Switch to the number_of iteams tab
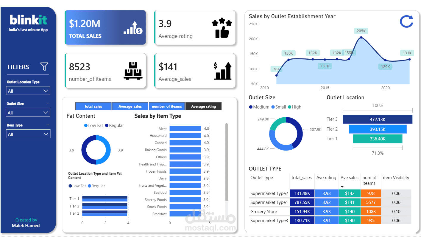The width and height of the screenshot is (421, 237). pos(167,106)
